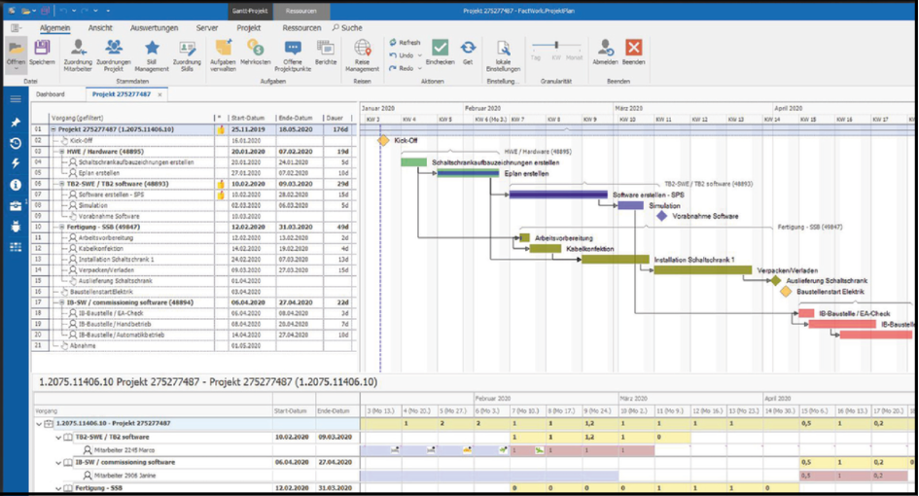Click the lightning bolt icon in sidebar
919x496 pixels.
[16, 163]
